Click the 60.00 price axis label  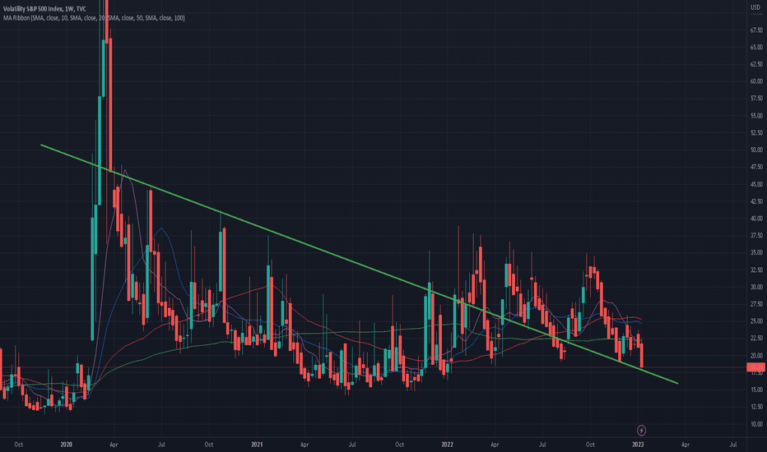tap(756, 81)
